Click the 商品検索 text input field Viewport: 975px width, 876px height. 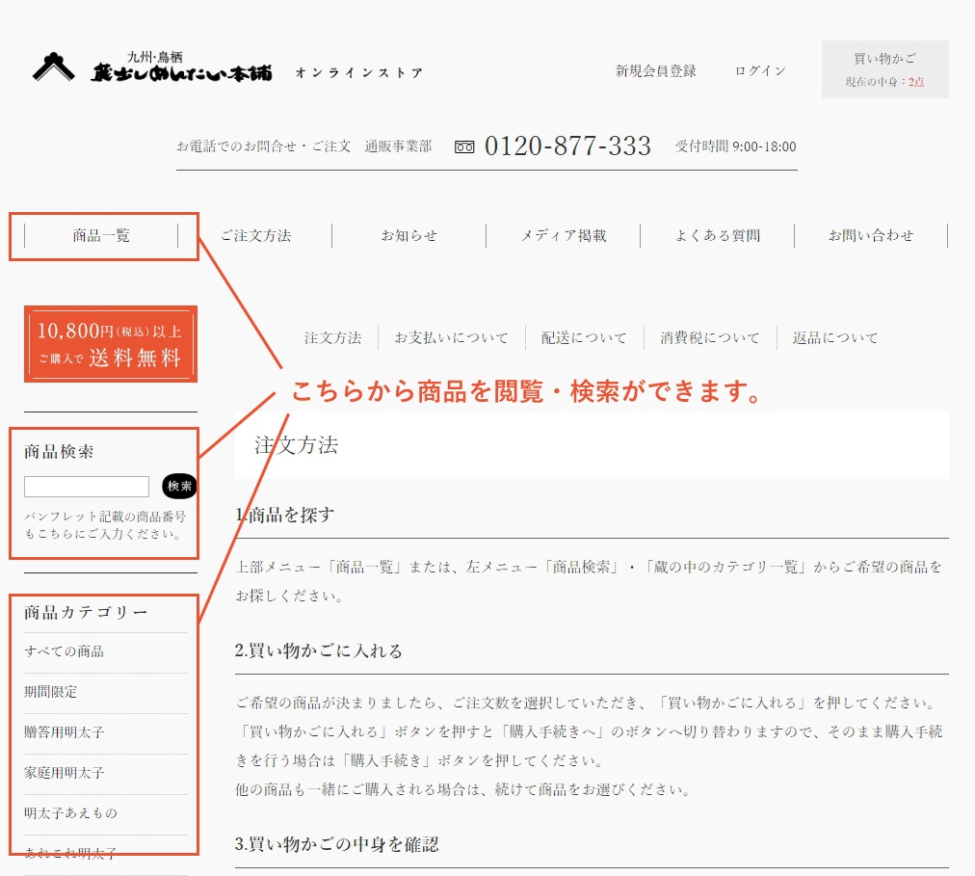pos(87,487)
